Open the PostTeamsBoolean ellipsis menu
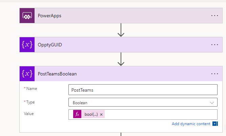 (x=214, y=73)
